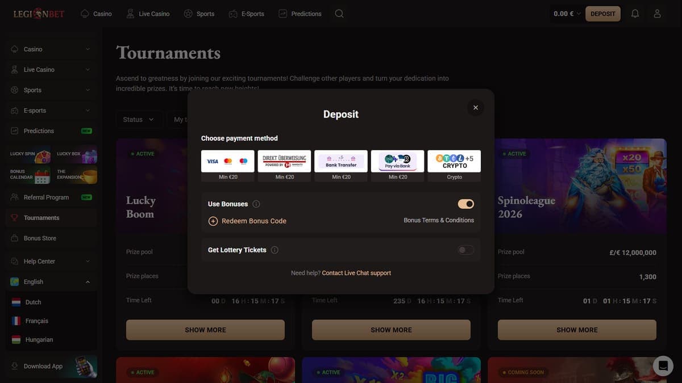
Task: Open live chat bubble icon
Action: click(x=663, y=366)
